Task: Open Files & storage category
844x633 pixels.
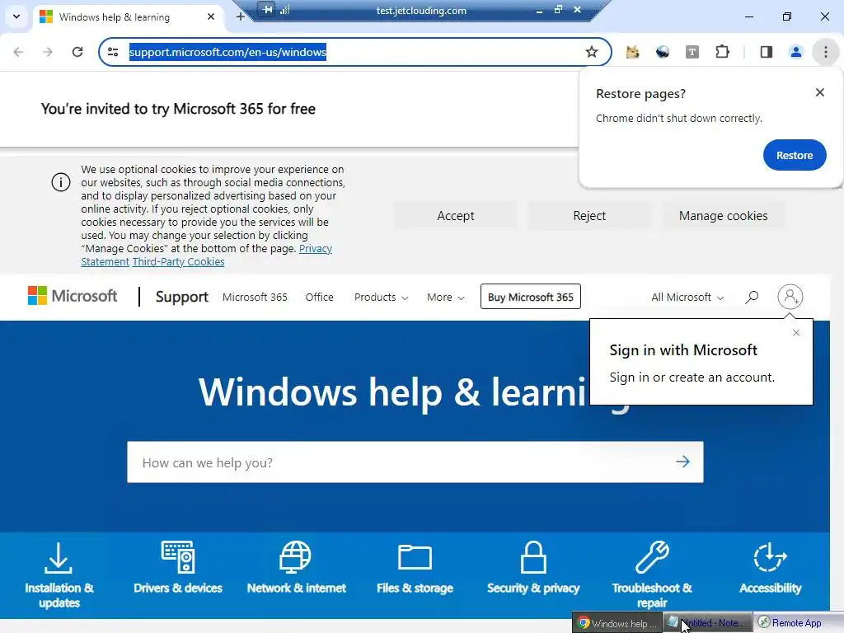Action: click(415, 569)
